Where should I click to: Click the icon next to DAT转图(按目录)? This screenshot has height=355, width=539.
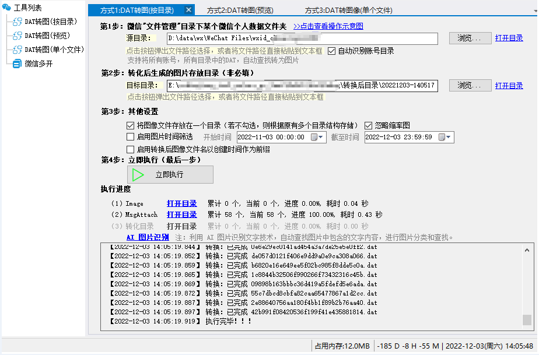point(17,22)
